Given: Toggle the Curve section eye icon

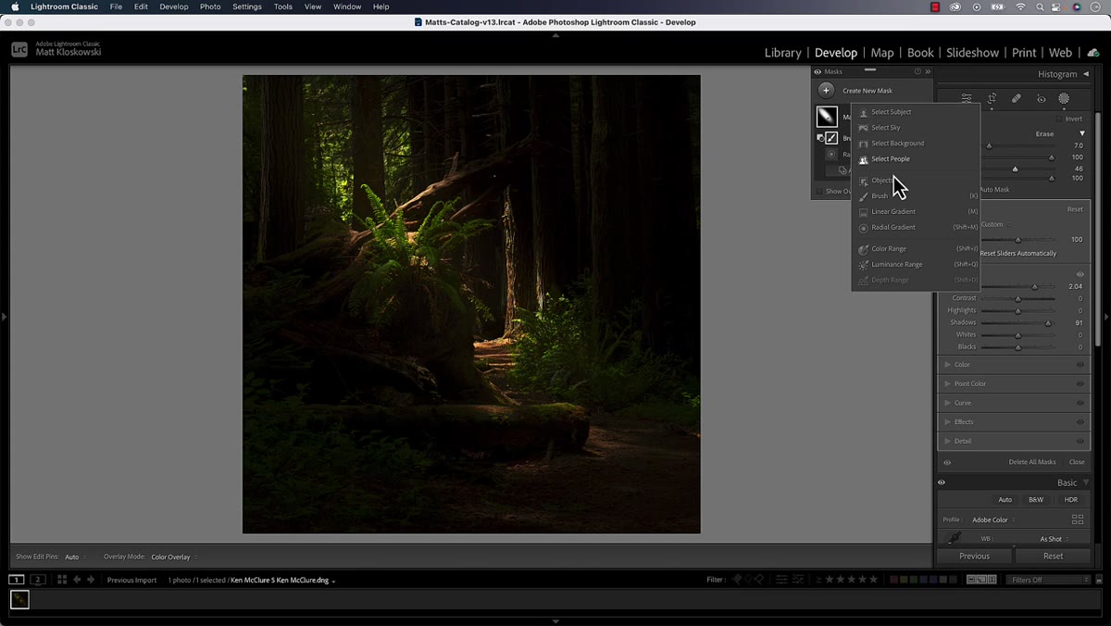Looking at the screenshot, I should pyautogui.click(x=1080, y=403).
